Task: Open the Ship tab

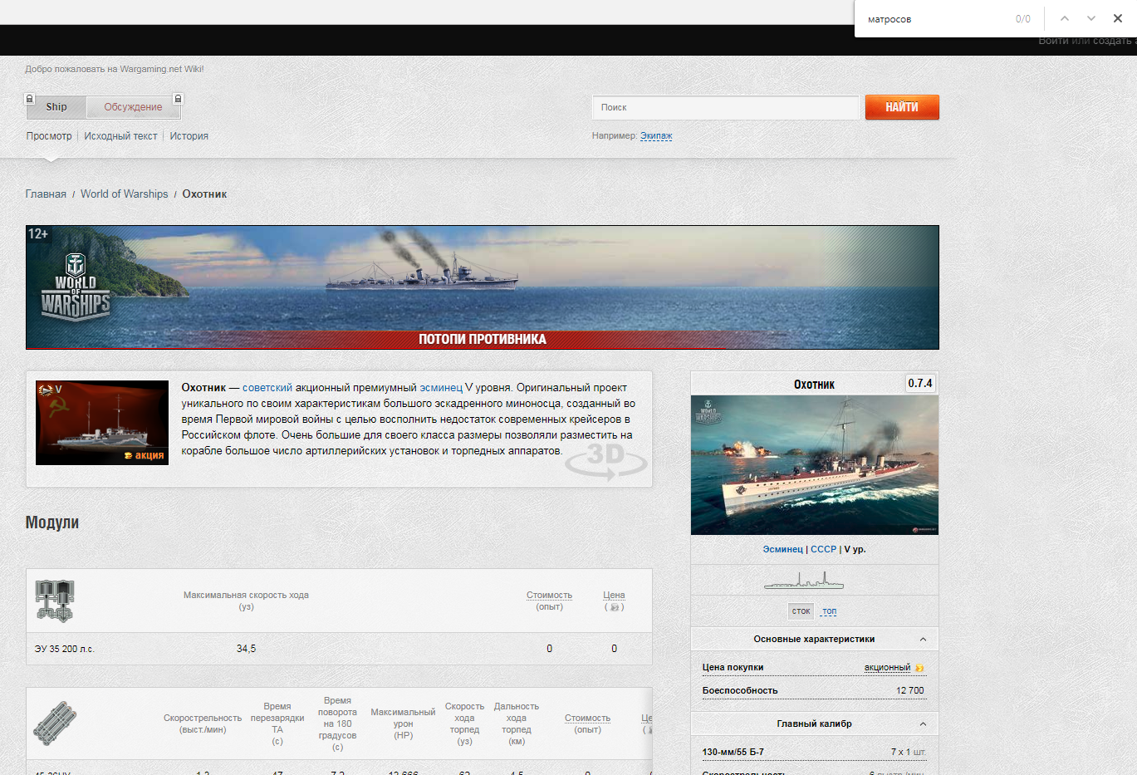Action: click(x=56, y=106)
